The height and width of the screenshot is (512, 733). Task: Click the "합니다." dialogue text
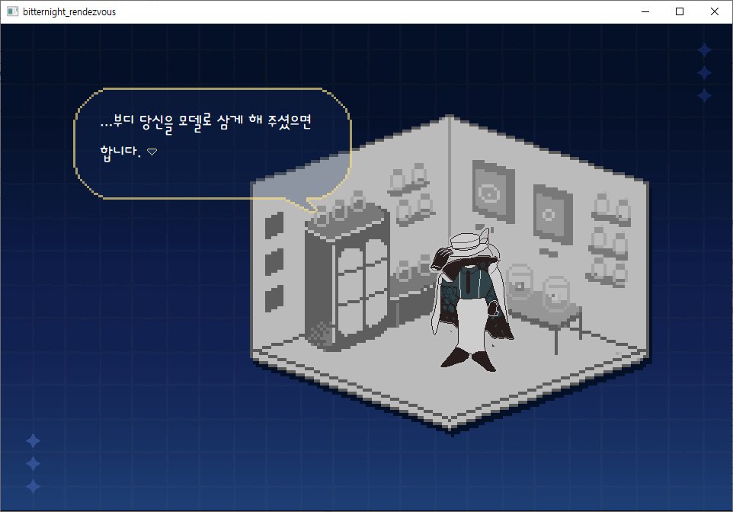(x=120, y=152)
